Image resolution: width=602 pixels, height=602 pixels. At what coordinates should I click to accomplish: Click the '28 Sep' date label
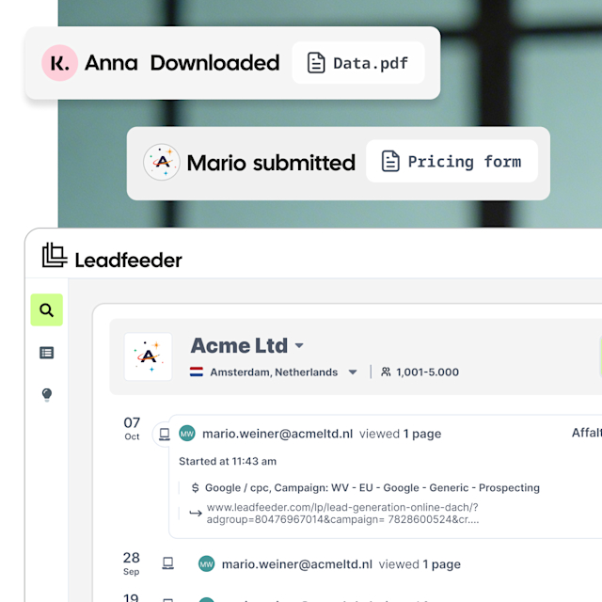[x=132, y=563]
